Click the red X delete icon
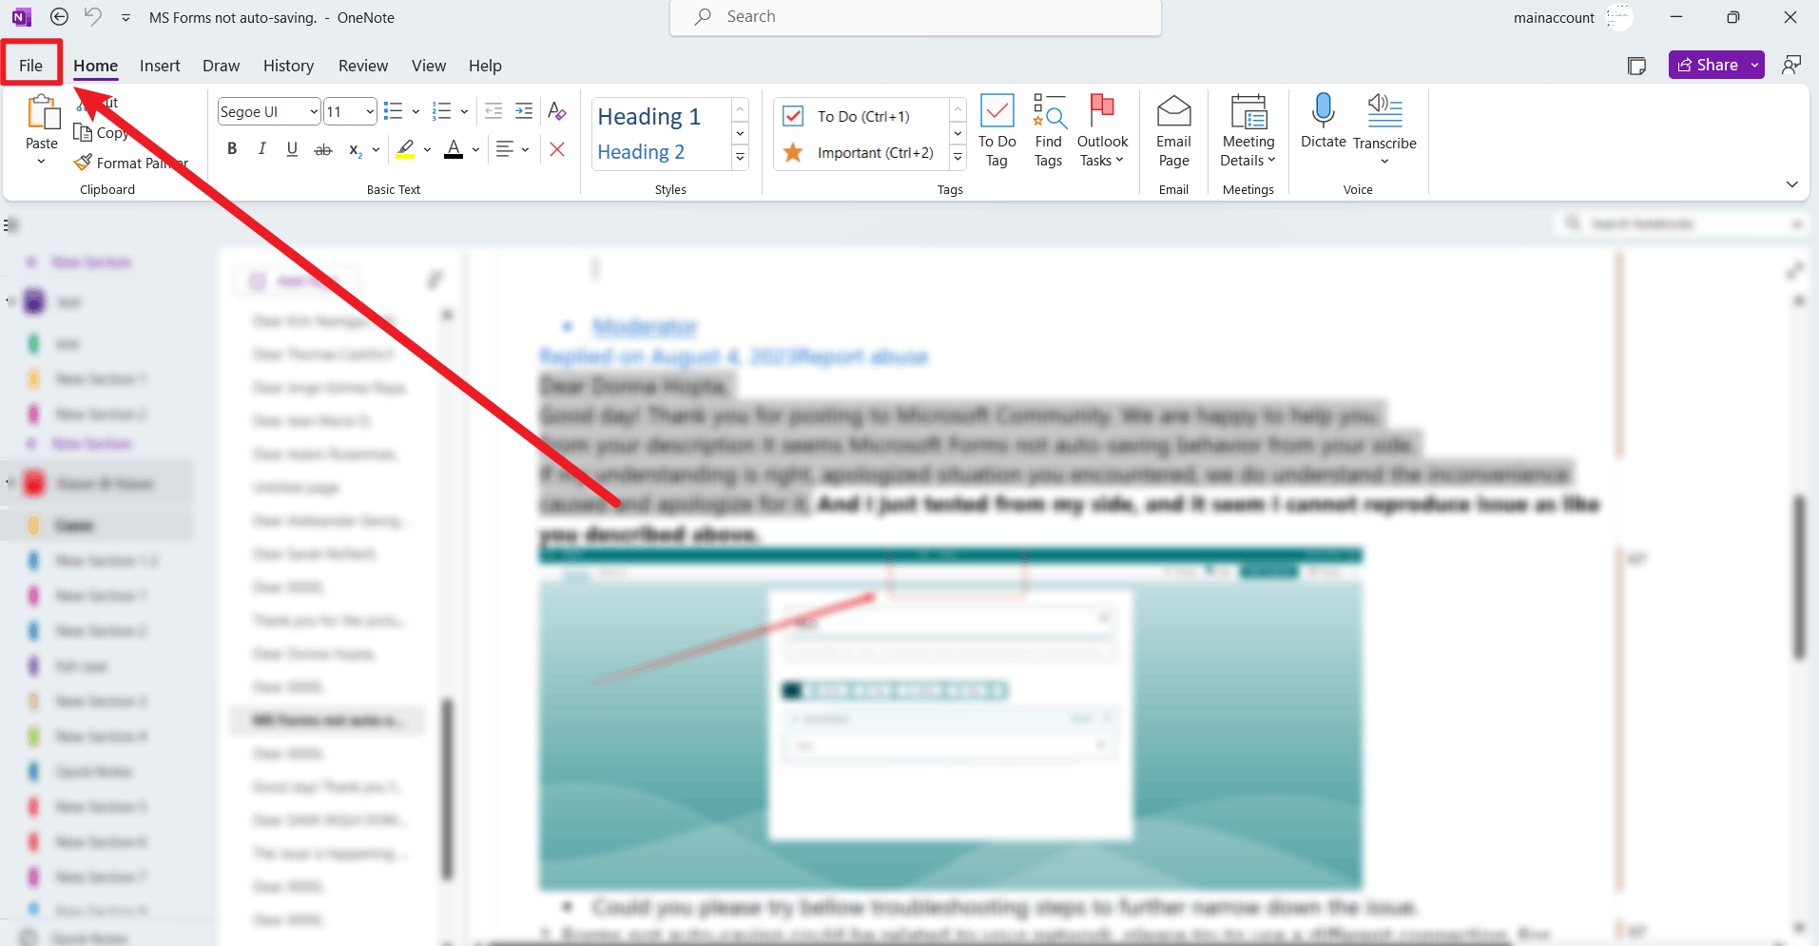This screenshot has height=946, width=1819. point(557,149)
